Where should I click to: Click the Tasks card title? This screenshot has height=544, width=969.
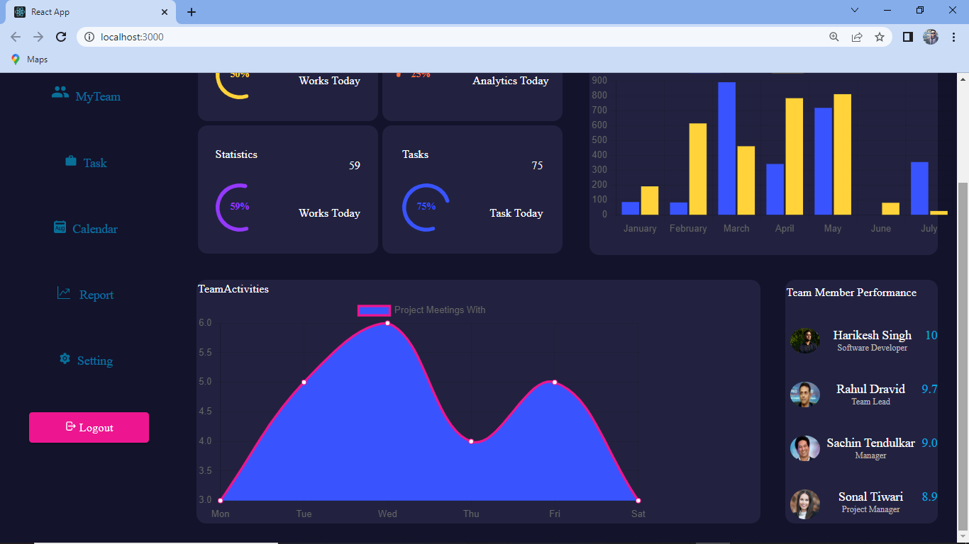tap(415, 154)
